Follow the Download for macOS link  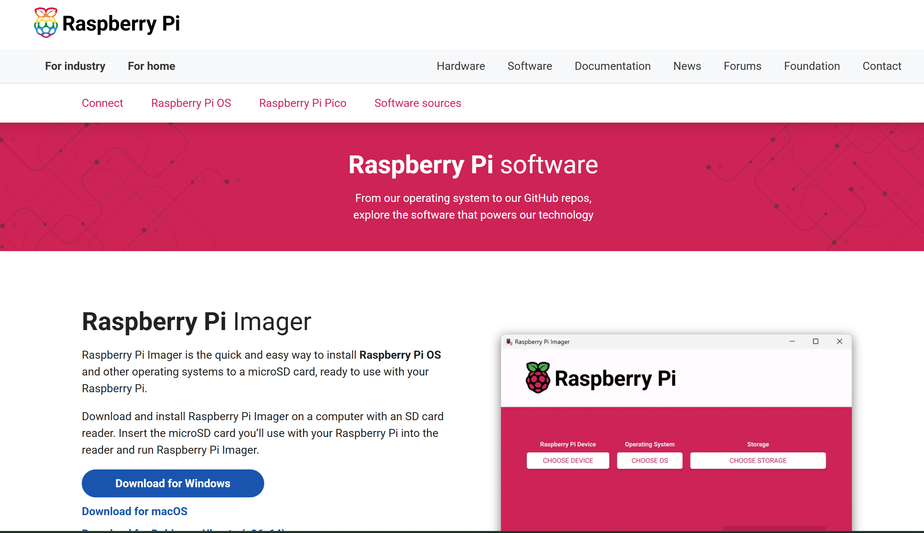point(135,511)
